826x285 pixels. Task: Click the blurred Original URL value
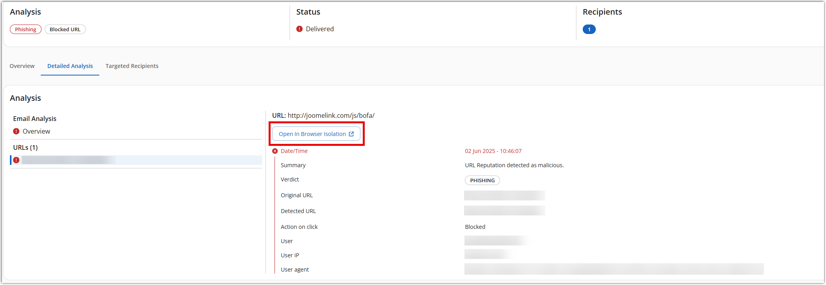click(x=504, y=195)
